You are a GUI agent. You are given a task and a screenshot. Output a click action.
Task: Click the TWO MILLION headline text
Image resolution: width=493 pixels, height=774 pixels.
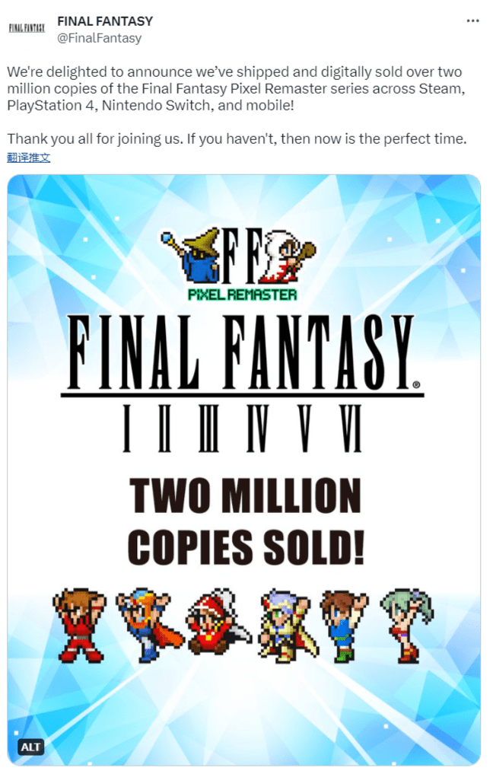[x=245, y=495]
